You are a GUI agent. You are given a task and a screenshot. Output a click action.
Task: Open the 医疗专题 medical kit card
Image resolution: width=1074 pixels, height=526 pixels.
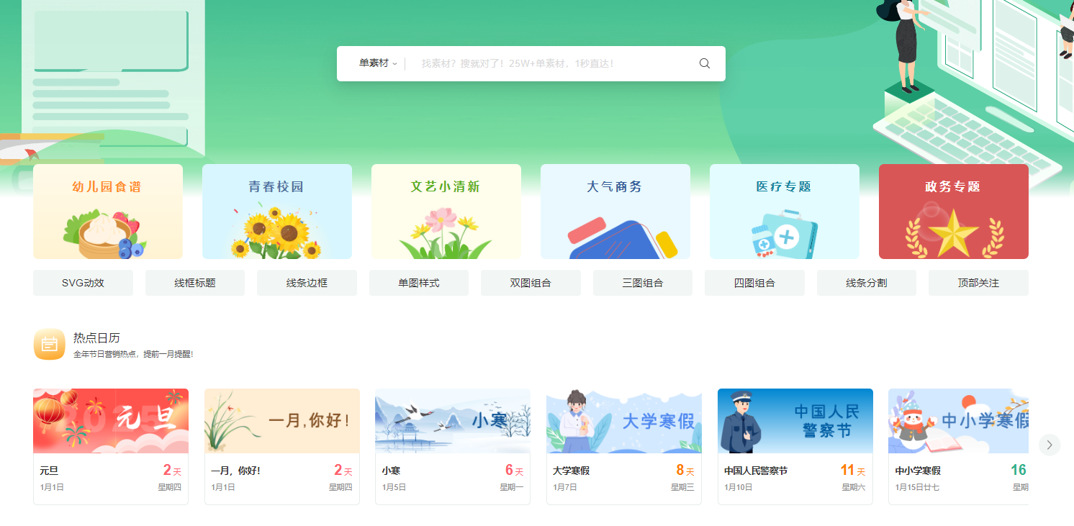tap(785, 212)
